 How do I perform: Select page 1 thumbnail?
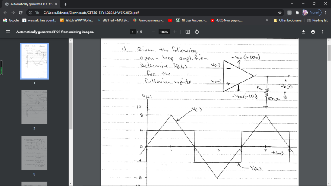pos(34,61)
